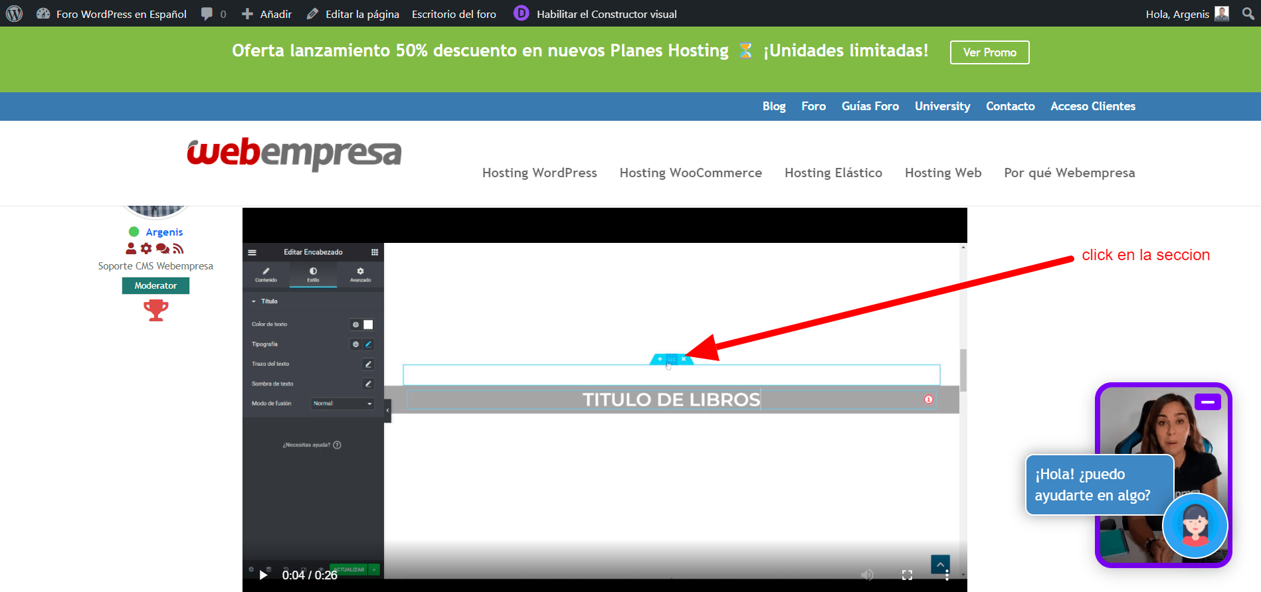
Task: Click the green Actualizar button
Action: 349,569
